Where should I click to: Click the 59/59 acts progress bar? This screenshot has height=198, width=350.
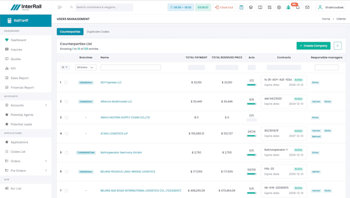252,174
